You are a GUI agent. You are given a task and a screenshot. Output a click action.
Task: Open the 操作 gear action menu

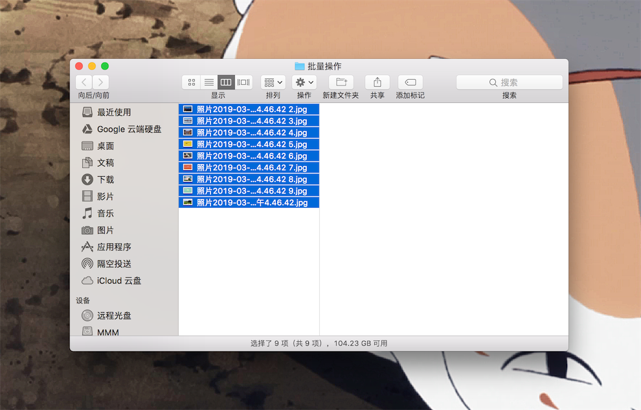[304, 82]
